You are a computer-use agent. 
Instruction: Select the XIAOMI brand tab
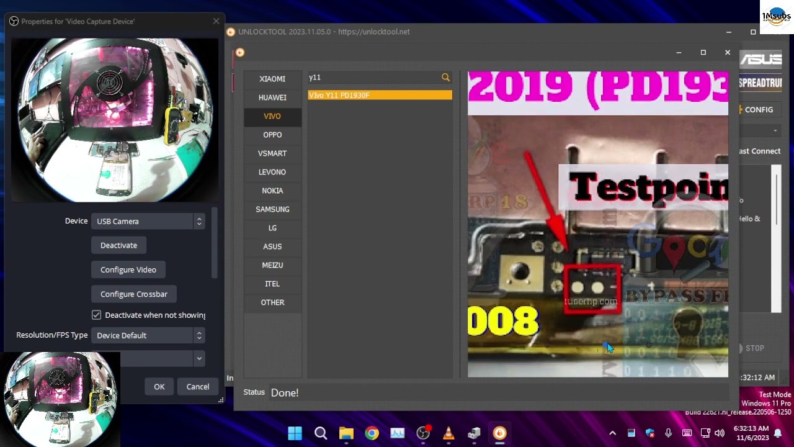click(272, 79)
